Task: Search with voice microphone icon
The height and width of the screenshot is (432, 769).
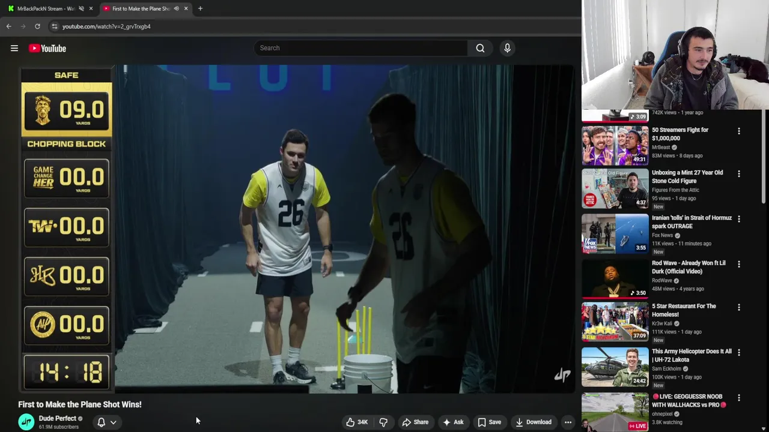Action: (507, 48)
